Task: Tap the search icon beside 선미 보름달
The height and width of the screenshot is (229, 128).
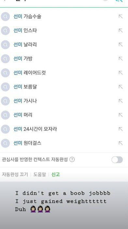Action: coord(6,87)
